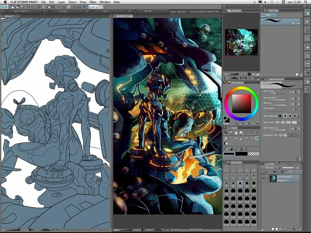Adjust Brush Size stepper arrows
Viewport: 311px width, 233px height.
pyautogui.click(x=296, y=92)
